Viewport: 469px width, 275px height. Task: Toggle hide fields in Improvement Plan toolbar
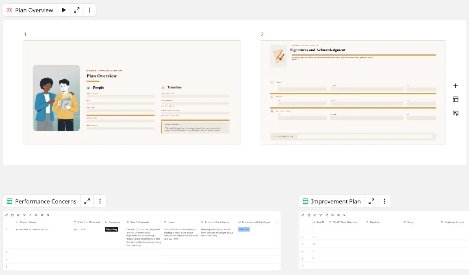(332, 215)
